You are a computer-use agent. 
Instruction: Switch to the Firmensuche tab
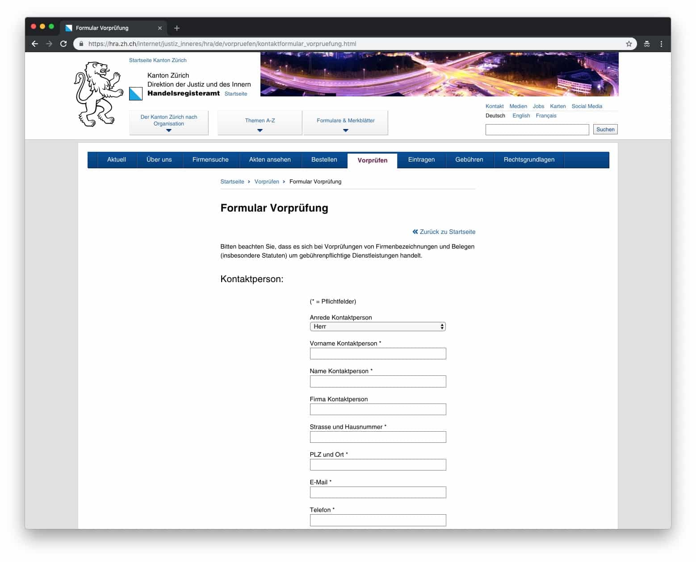tap(210, 160)
